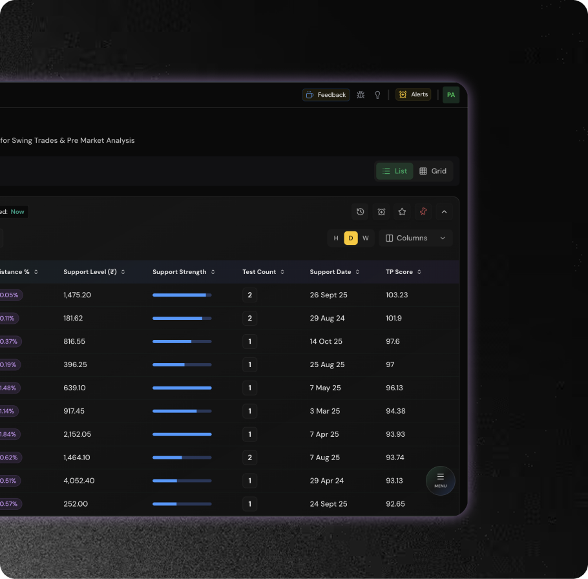588x579 pixels.
Task: Collapse the panel with the chevron up
Action: pyautogui.click(x=444, y=212)
